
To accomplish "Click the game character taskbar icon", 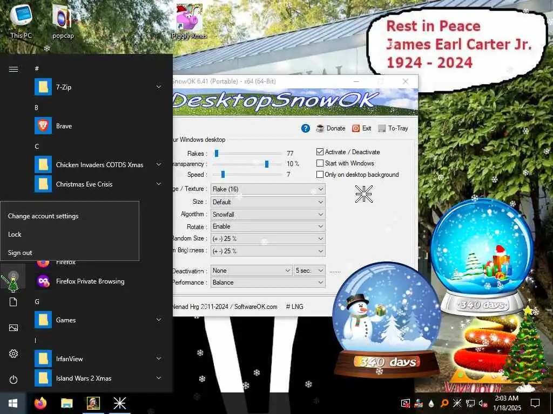I will click(93, 403).
